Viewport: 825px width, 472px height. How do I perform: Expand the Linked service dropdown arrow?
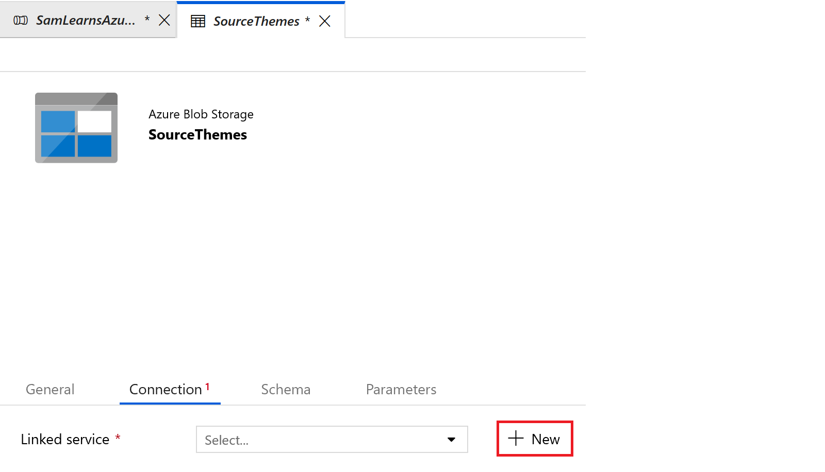[x=451, y=440]
